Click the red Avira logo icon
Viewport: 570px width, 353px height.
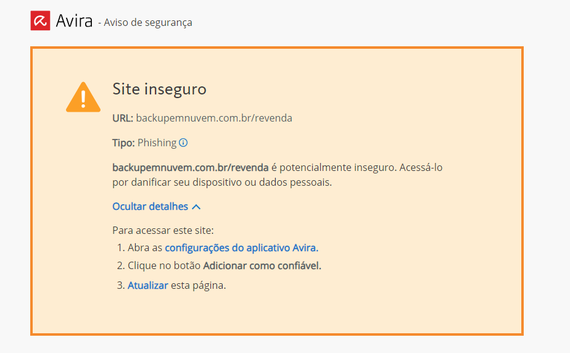tap(40, 20)
